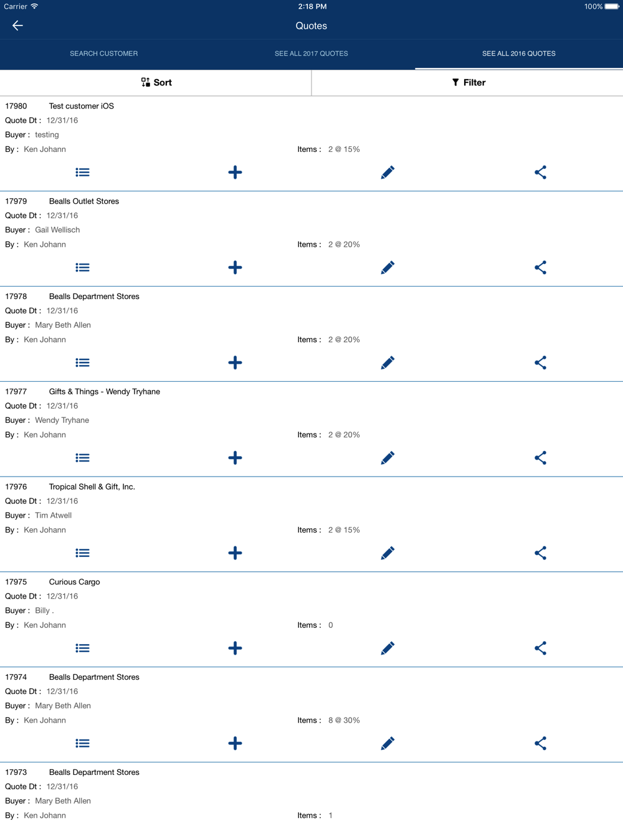Viewport: 623px width, 831px height.
Task: Select the Gifts & Things - Wendy Tryhane entry
Action: 104,392
